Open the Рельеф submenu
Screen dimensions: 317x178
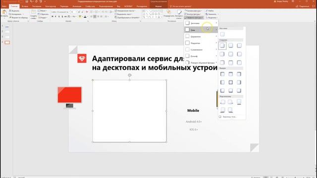click(x=201, y=56)
